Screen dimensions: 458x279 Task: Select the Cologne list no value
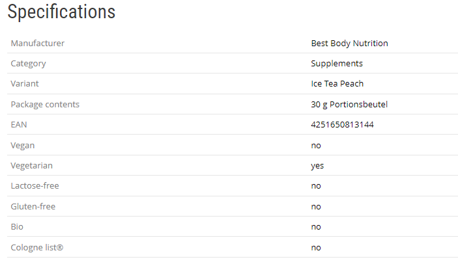click(316, 247)
